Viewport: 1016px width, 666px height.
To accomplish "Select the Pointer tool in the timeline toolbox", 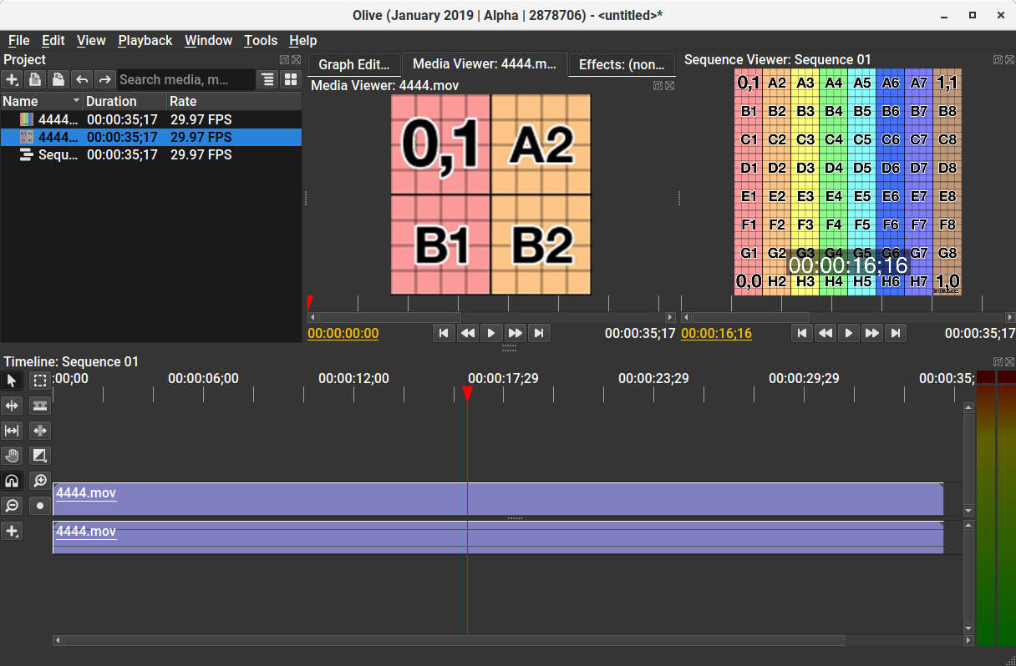I will tap(12, 381).
